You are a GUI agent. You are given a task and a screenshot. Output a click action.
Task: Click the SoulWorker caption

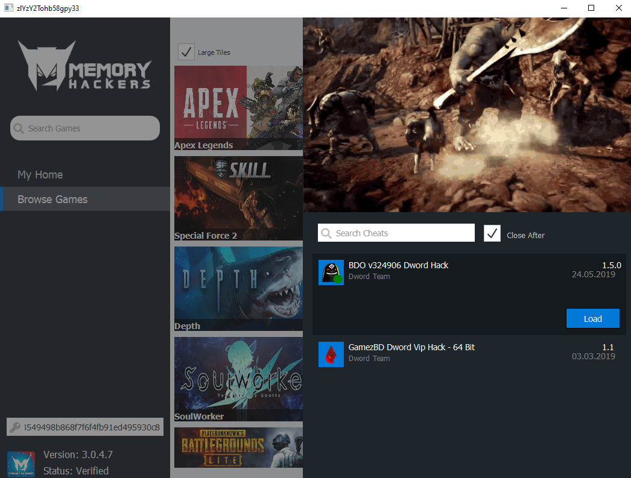199,417
